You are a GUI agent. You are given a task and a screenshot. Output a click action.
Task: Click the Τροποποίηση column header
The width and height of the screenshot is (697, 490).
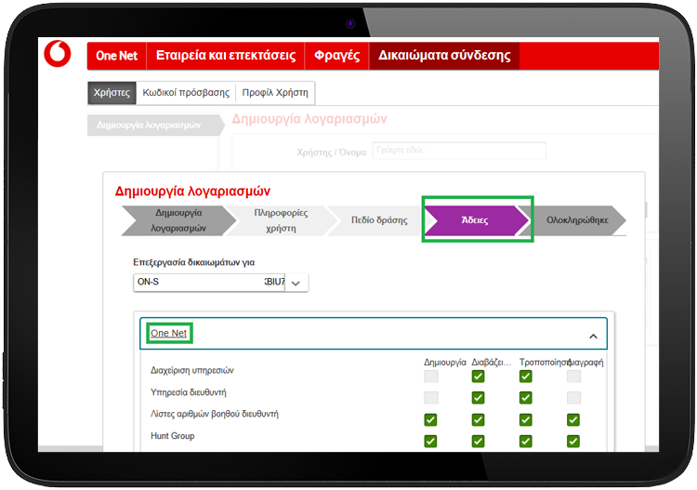(x=545, y=363)
